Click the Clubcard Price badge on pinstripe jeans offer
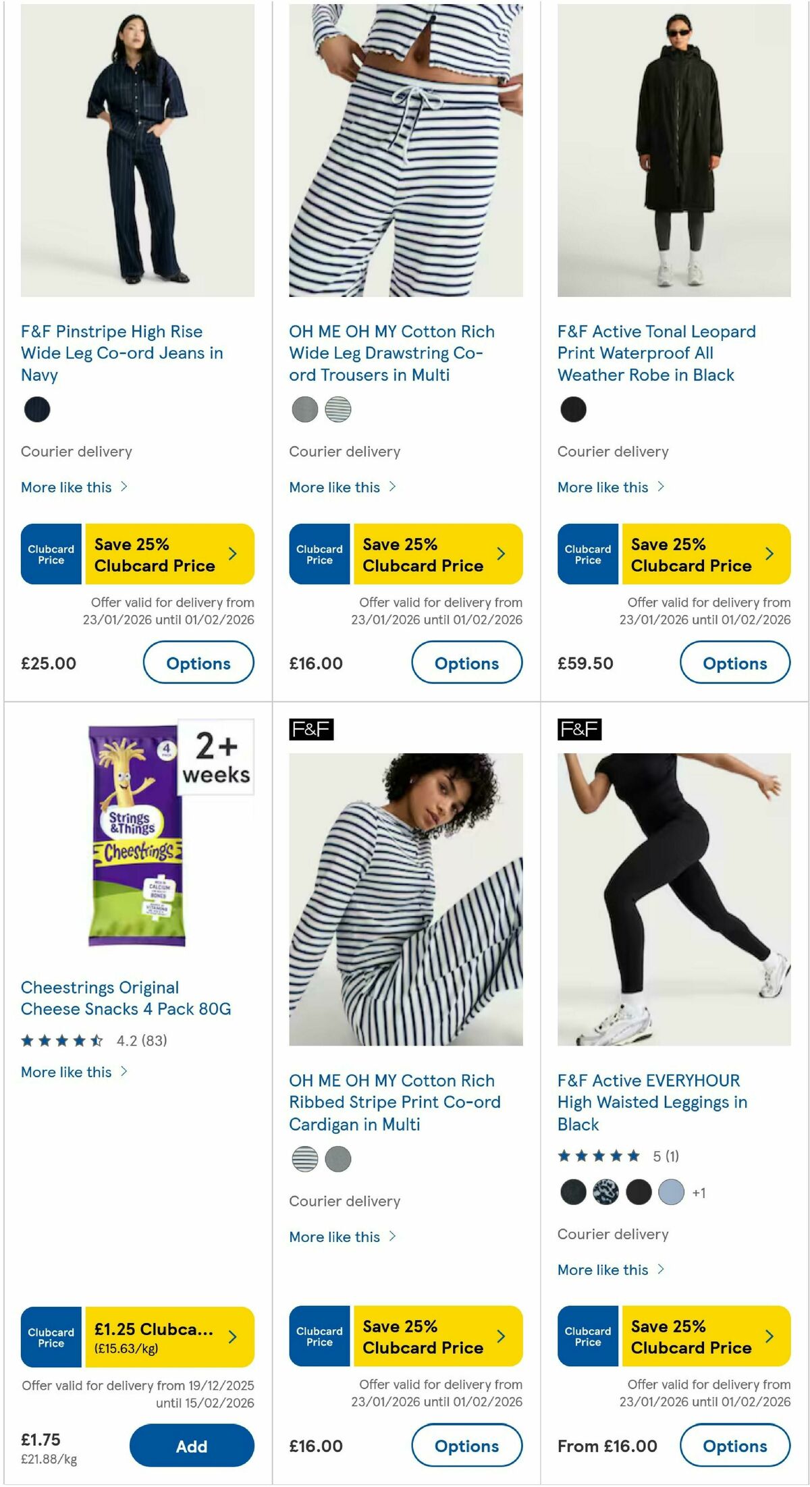This screenshot has height=1487, width=810. point(51,553)
